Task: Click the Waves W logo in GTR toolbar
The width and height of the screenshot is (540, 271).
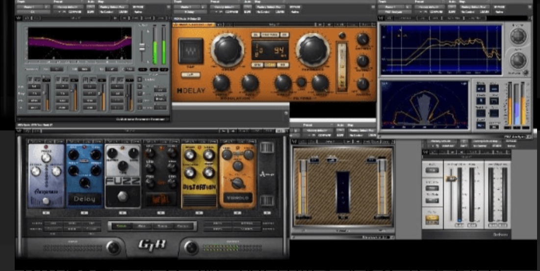Action: 19,131
